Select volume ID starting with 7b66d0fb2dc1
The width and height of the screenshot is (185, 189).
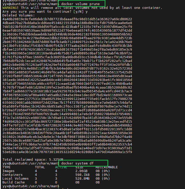click(67, 61)
